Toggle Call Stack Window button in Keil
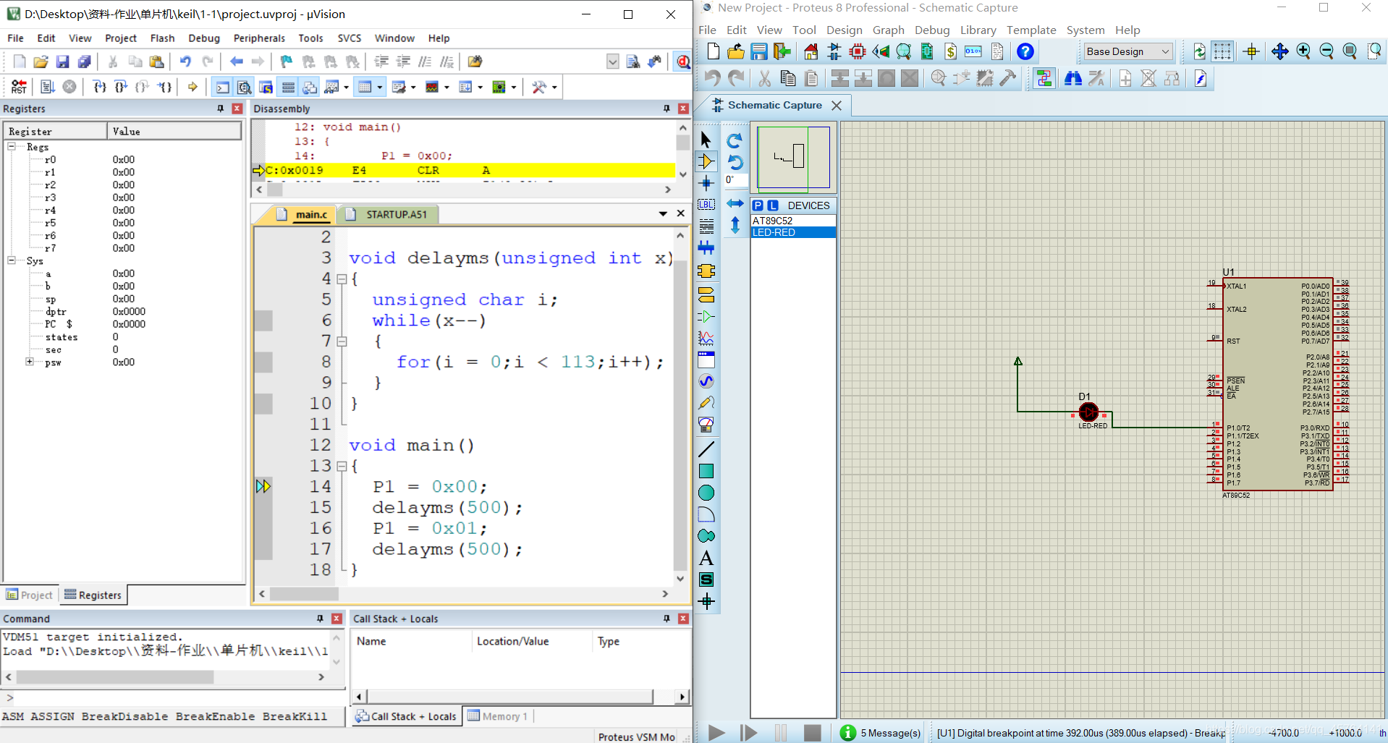The width and height of the screenshot is (1388, 743). (310, 87)
